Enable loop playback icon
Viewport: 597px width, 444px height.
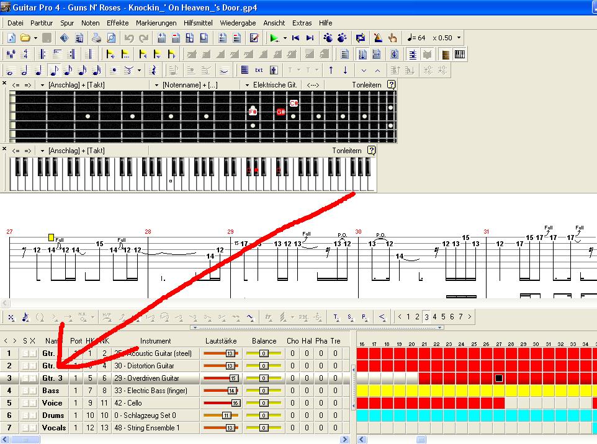click(x=360, y=38)
